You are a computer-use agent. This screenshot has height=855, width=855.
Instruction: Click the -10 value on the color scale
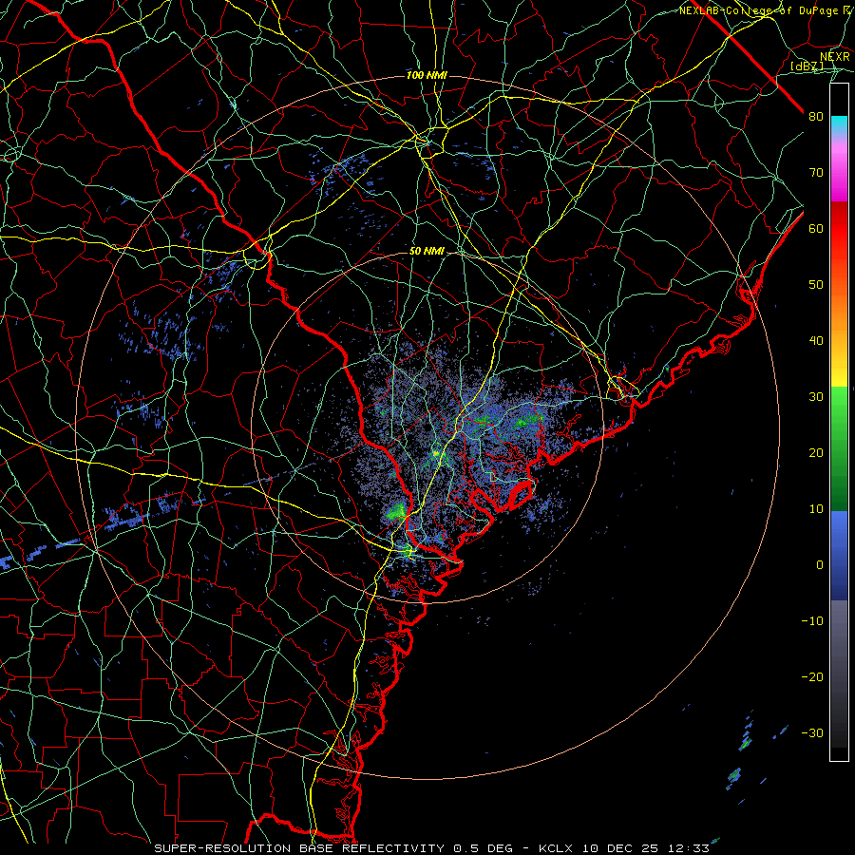(812, 621)
